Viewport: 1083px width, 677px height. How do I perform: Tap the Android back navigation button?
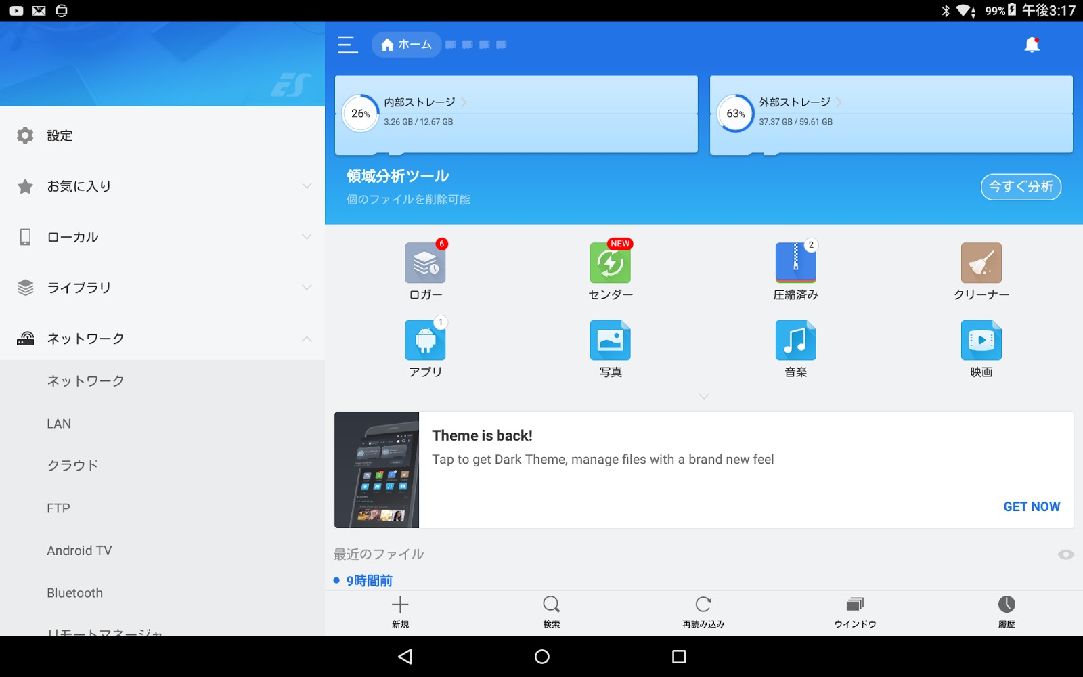pos(405,657)
